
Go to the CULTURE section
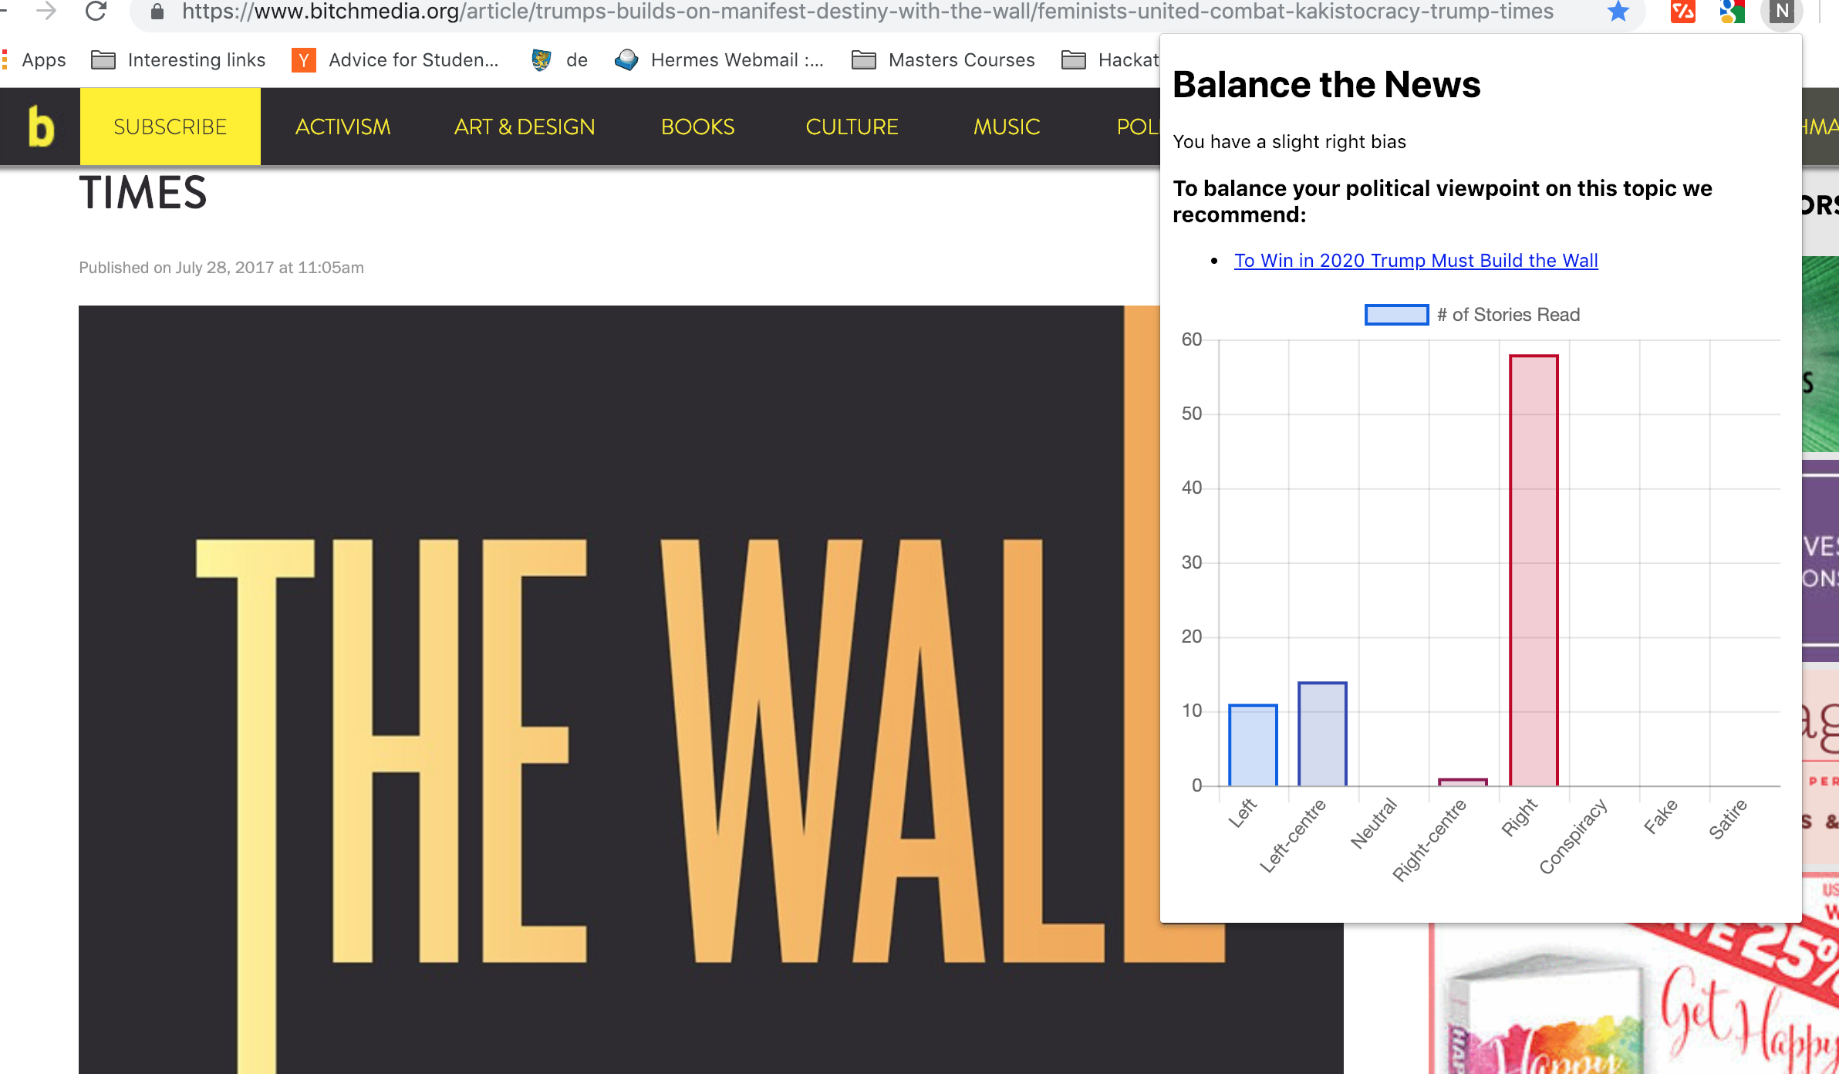point(852,127)
